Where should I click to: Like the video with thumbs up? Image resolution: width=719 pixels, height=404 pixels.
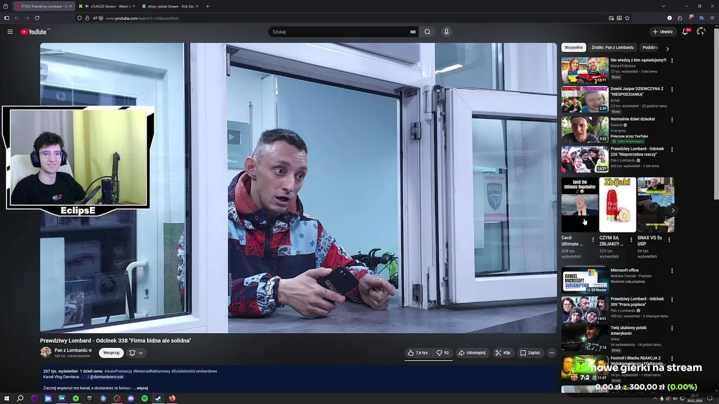418,353
